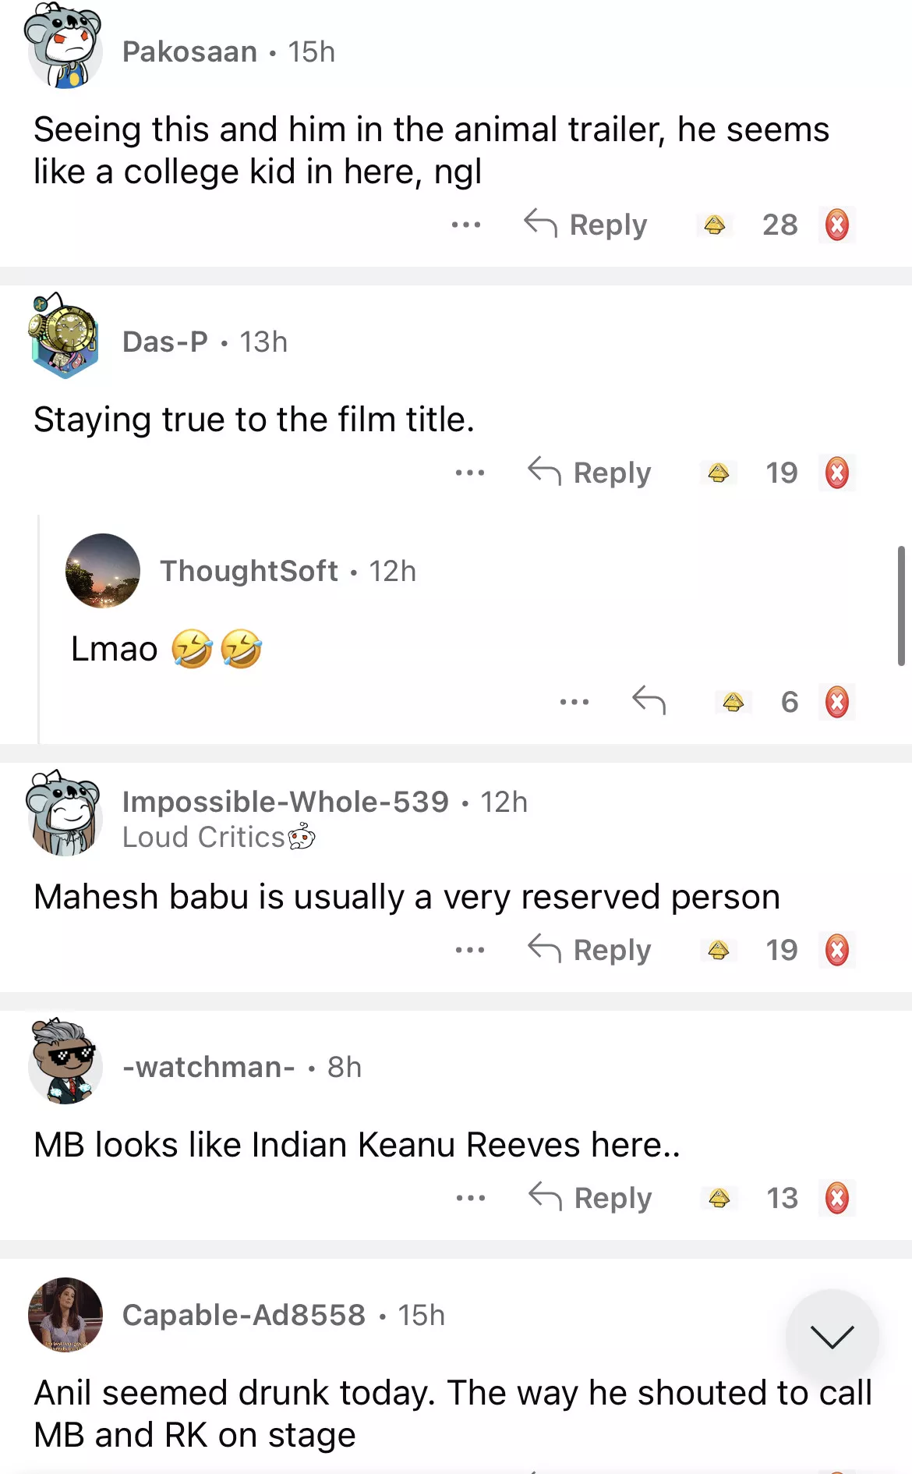912x1474 pixels.
Task: Downvote ThoughtSoft's Lmao reply
Action: point(837,702)
